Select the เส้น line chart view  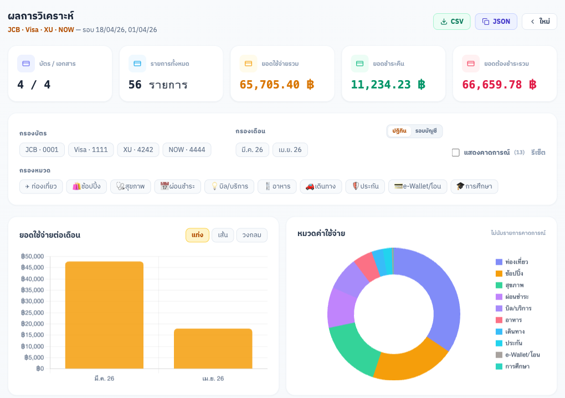[x=223, y=235]
